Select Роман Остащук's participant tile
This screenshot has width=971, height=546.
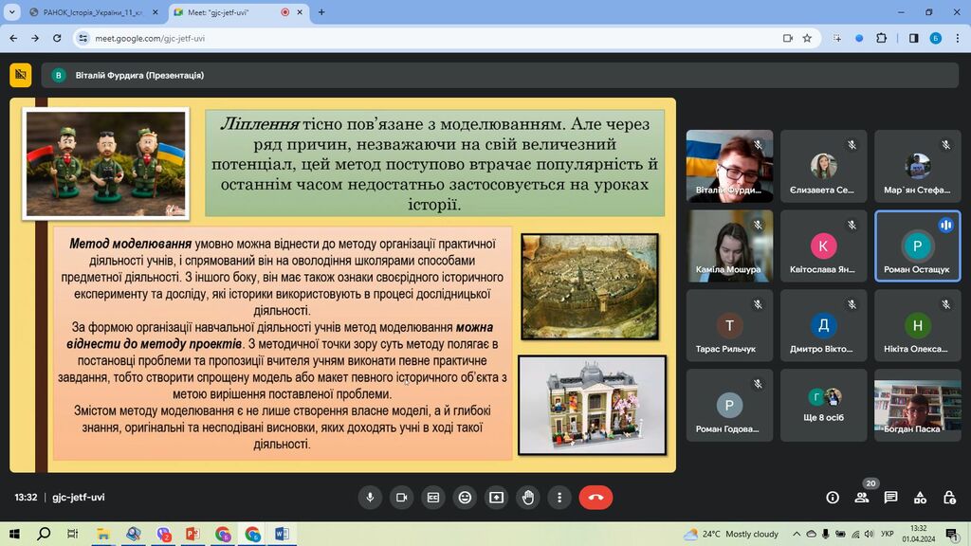pos(917,246)
